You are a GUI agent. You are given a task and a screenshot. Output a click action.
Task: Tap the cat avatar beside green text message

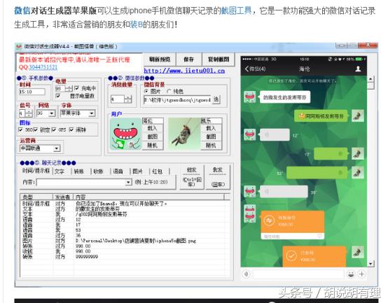pyautogui.click(x=358, y=115)
